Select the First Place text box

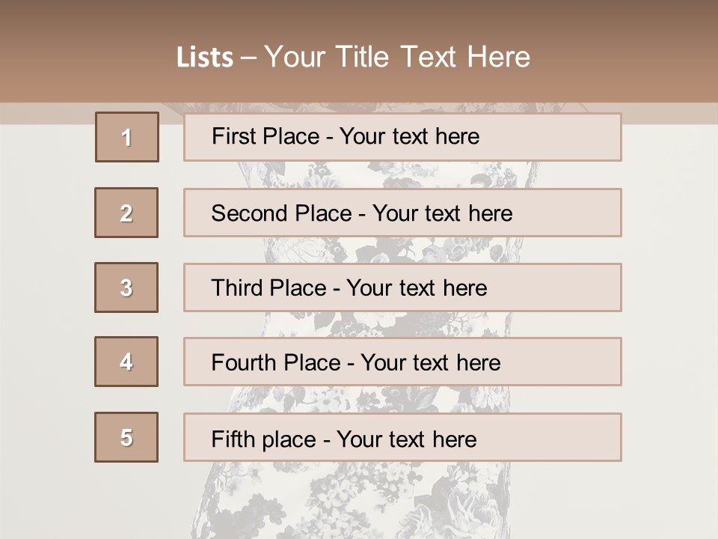[x=402, y=137]
